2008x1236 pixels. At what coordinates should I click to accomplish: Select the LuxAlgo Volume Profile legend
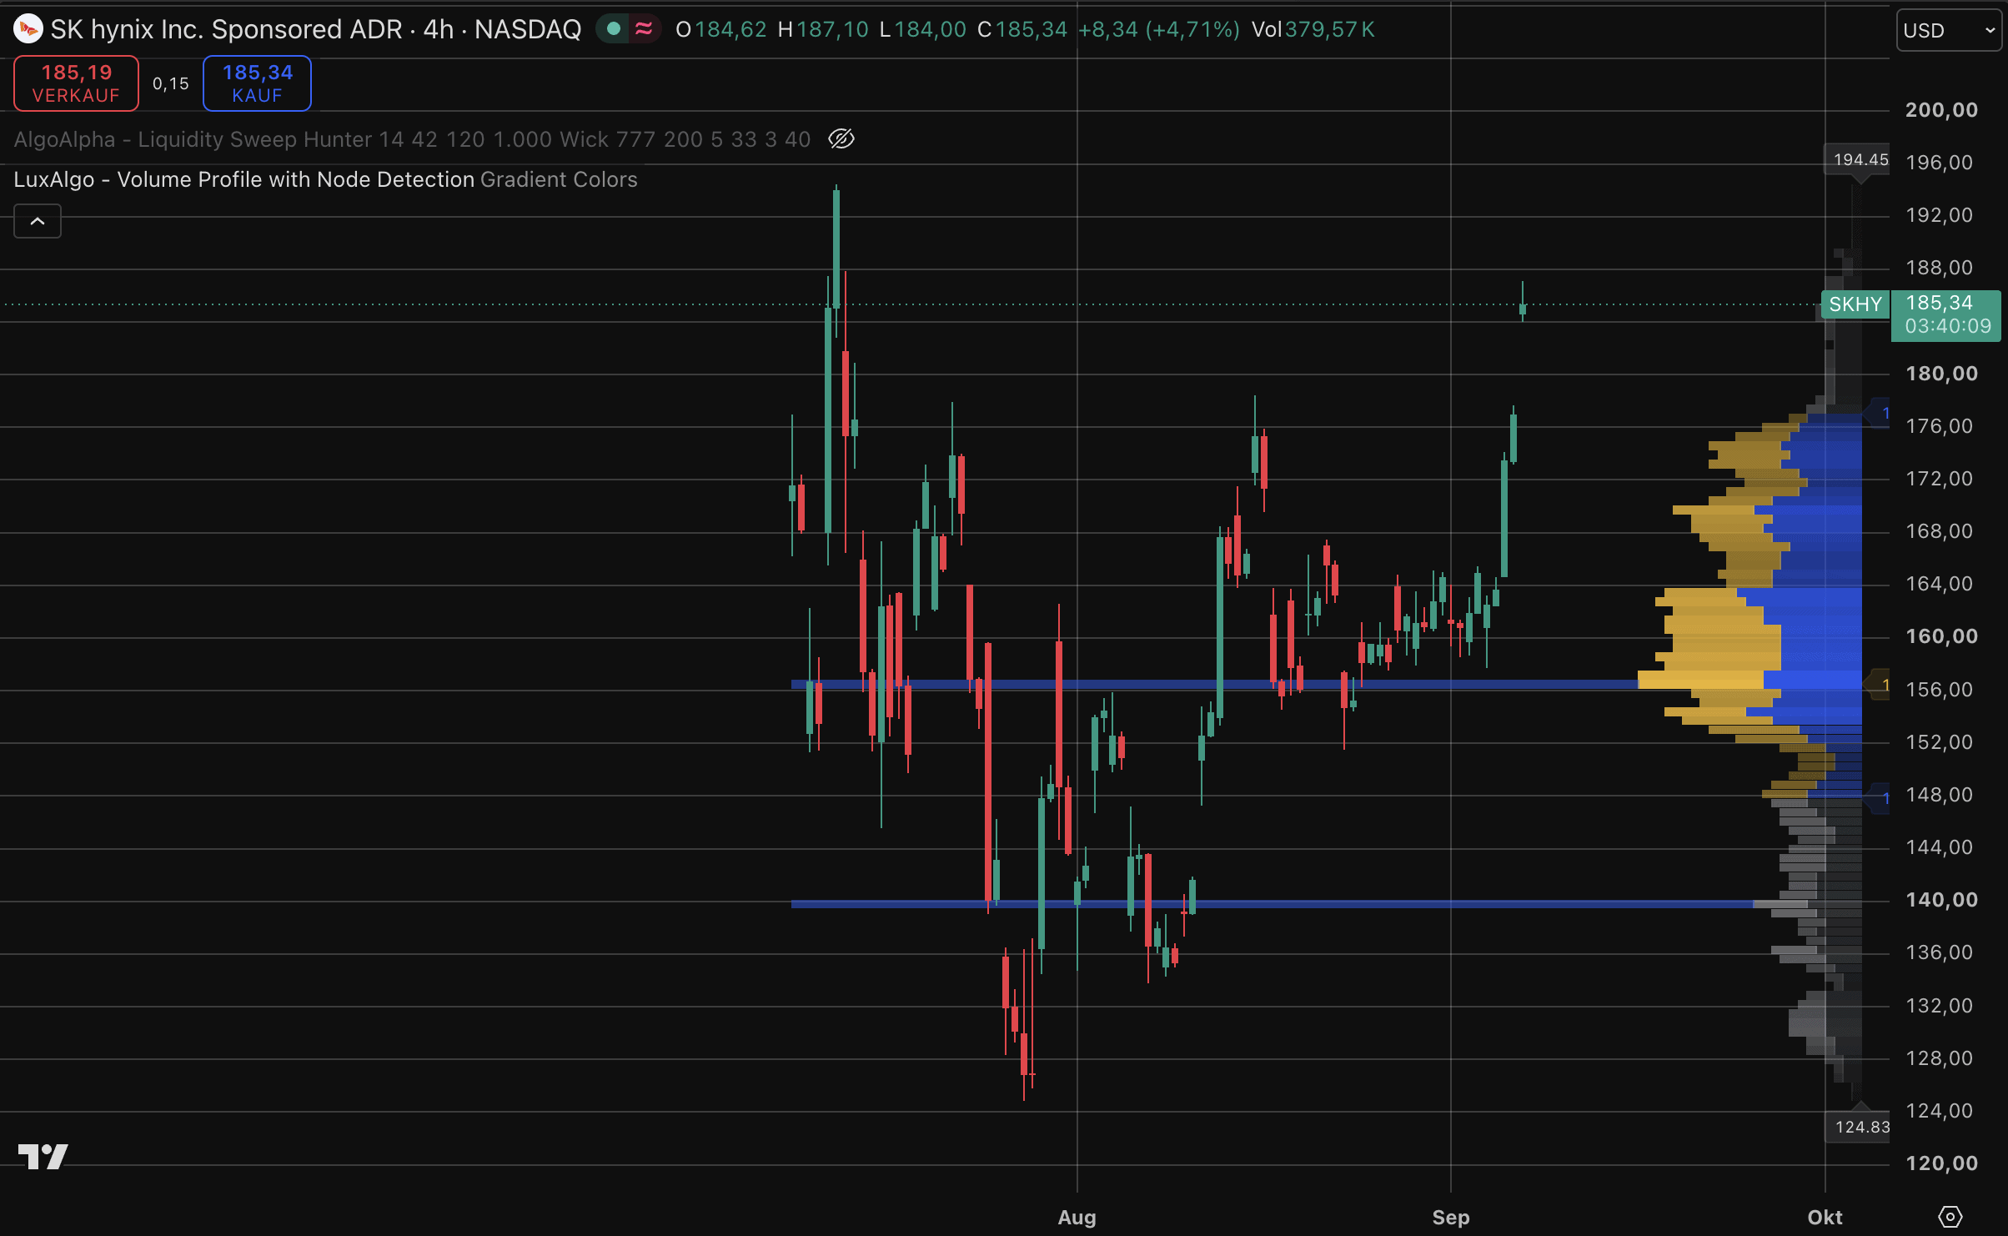[325, 179]
